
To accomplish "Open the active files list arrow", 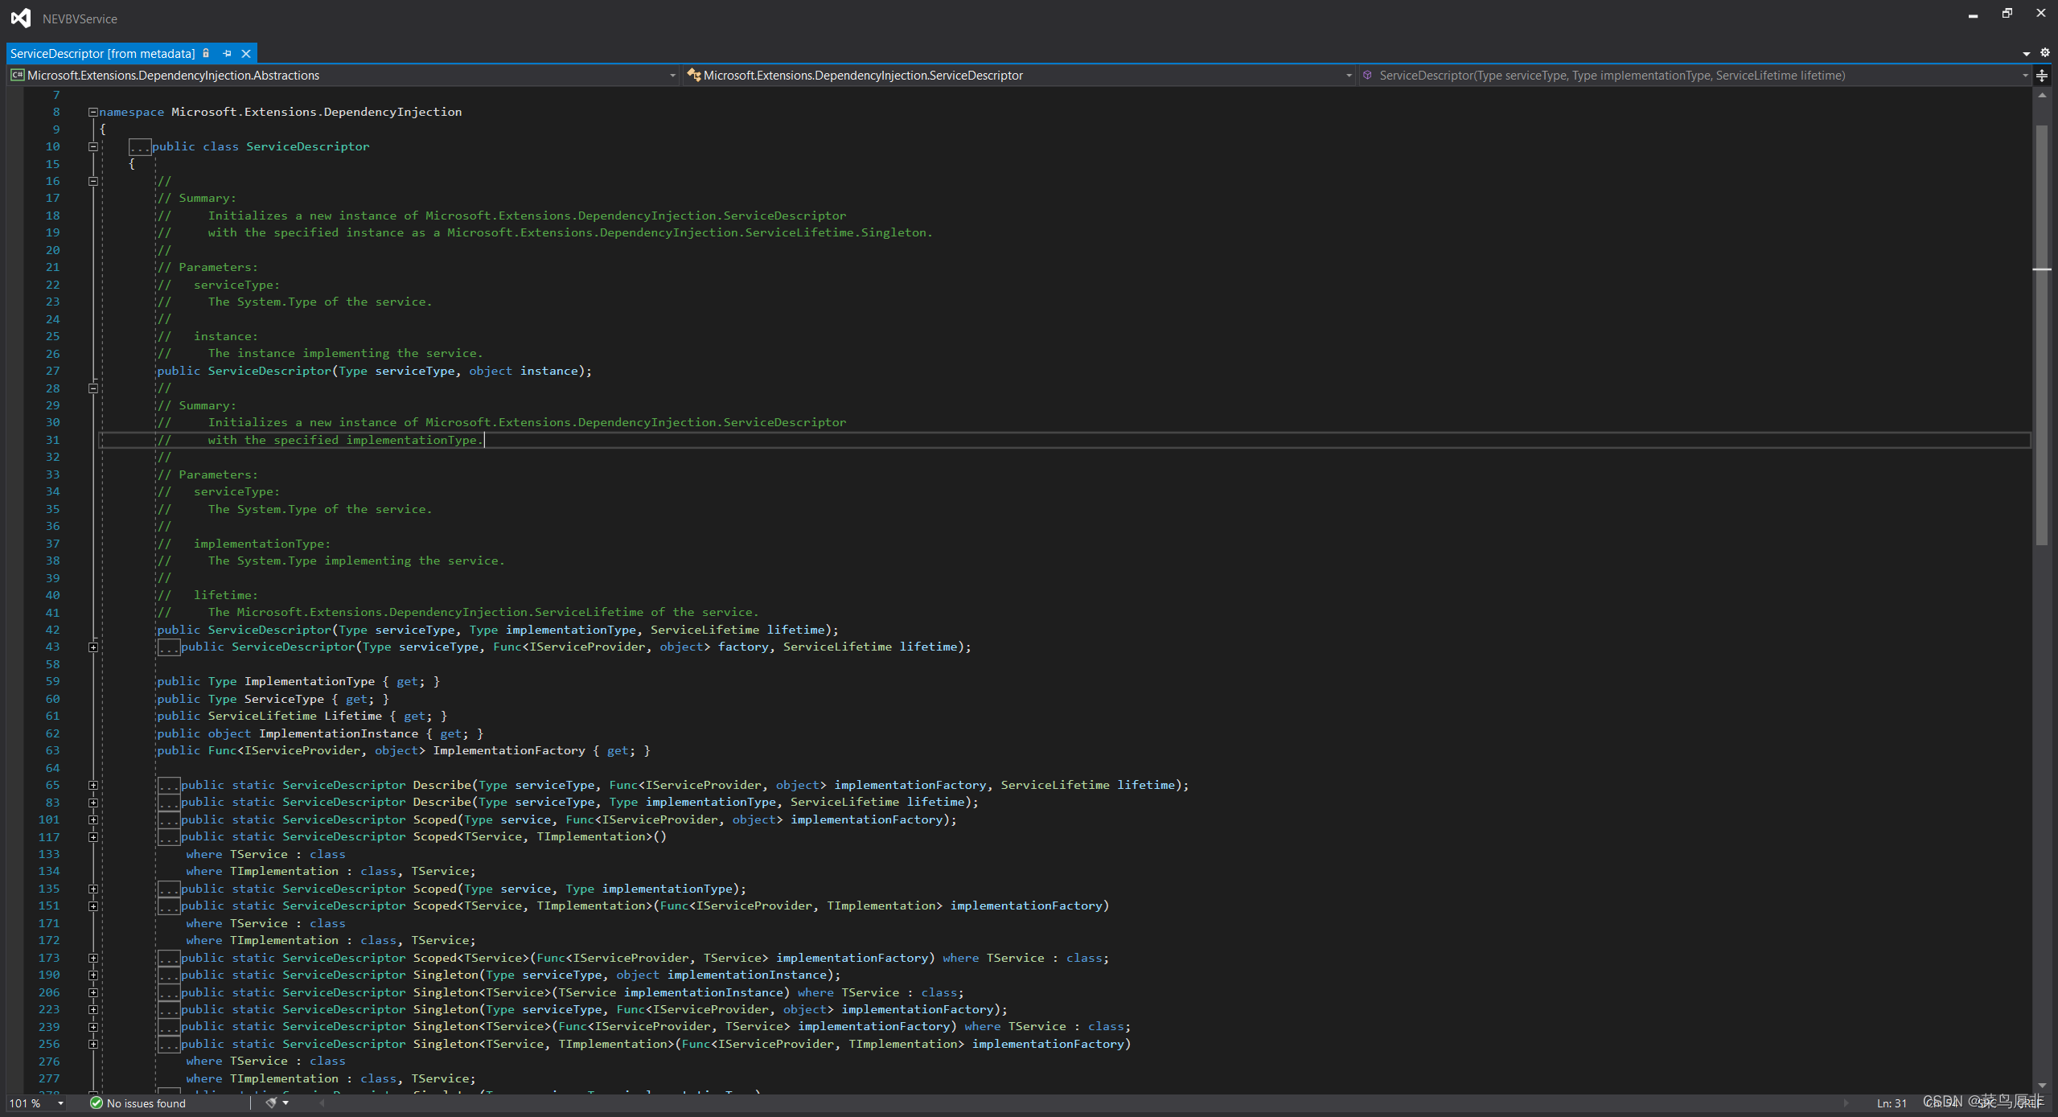I will coord(2026,53).
